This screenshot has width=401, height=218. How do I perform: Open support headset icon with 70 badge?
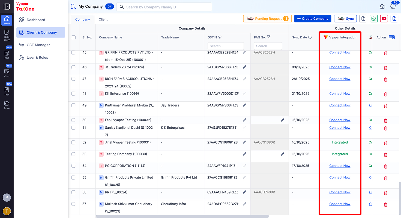(x=393, y=6)
